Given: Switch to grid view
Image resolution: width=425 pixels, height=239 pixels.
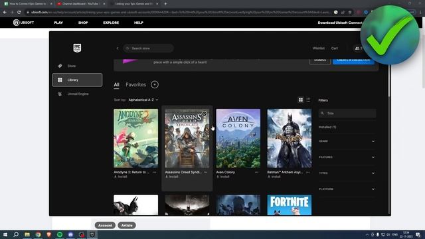Looking at the screenshot, I should coord(301,100).
